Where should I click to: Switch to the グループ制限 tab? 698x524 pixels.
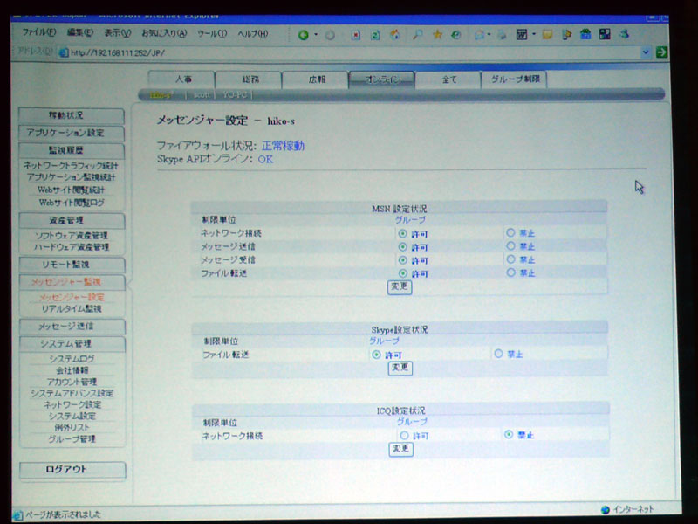(x=515, y=79)
